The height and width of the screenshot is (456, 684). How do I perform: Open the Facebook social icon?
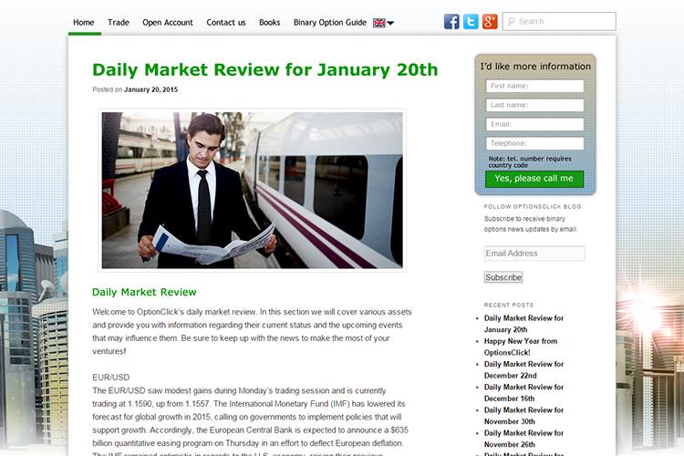[x=451, y=21]
